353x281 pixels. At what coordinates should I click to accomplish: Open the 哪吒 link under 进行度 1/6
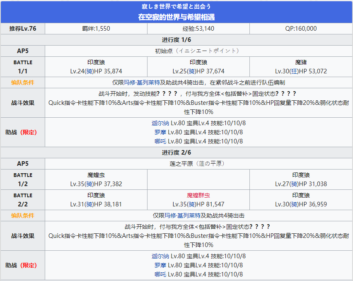point(160,141)
